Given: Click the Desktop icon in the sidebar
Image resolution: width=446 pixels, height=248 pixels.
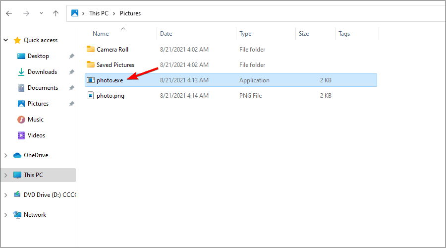Looking at the screenshot, I should coord(21,56).
